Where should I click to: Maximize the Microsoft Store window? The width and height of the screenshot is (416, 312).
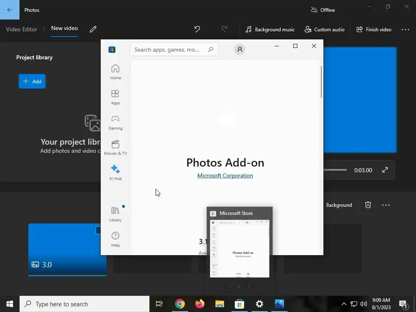coord(295,46)
